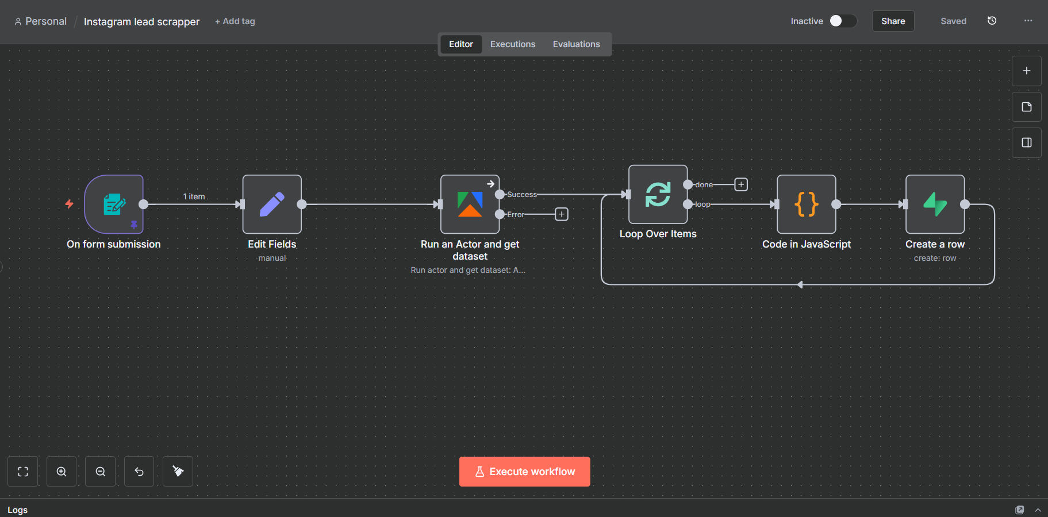
Task: Click the + Add tag link
Action: coord(235,21)
